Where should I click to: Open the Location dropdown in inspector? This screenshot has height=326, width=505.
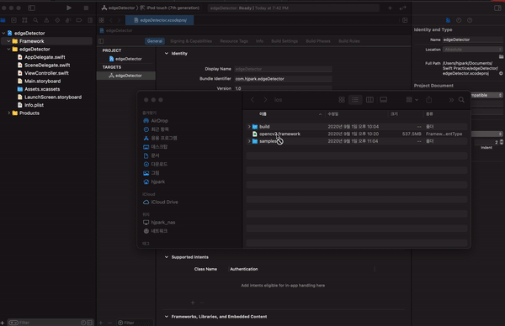(473, 50)
